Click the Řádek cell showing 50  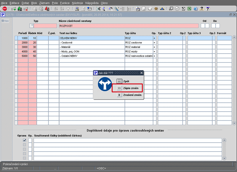pyautogui.click(x=32, y=56)
